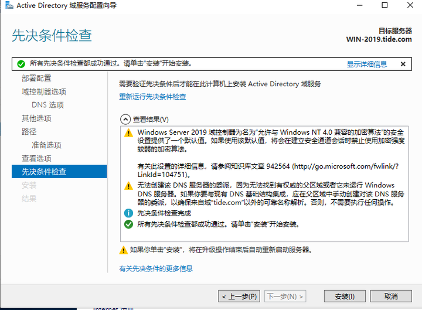Click the blue info icon beside 先决条件检查完成
The image size is (422, 310).
tap(128, 213)
